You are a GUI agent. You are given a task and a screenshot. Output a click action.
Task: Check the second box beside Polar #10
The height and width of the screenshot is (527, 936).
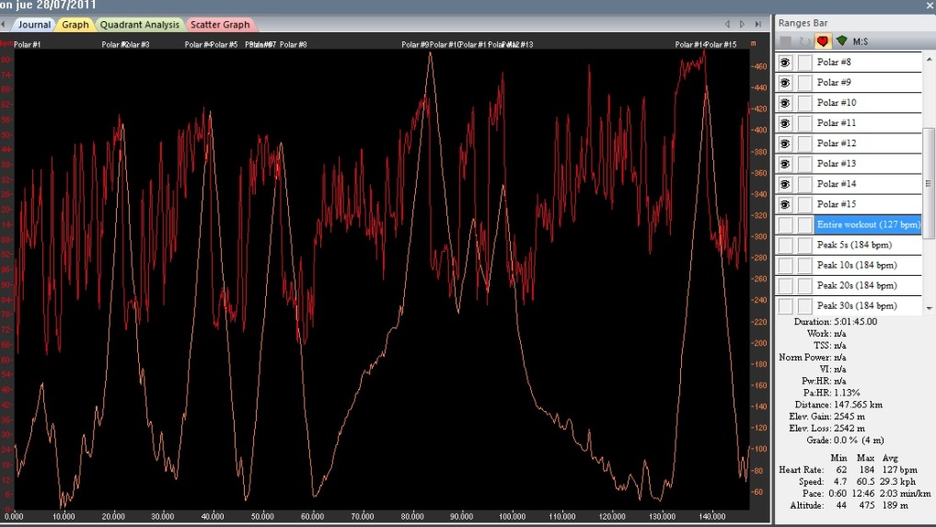pyautogui.click(x=804, y=103)
